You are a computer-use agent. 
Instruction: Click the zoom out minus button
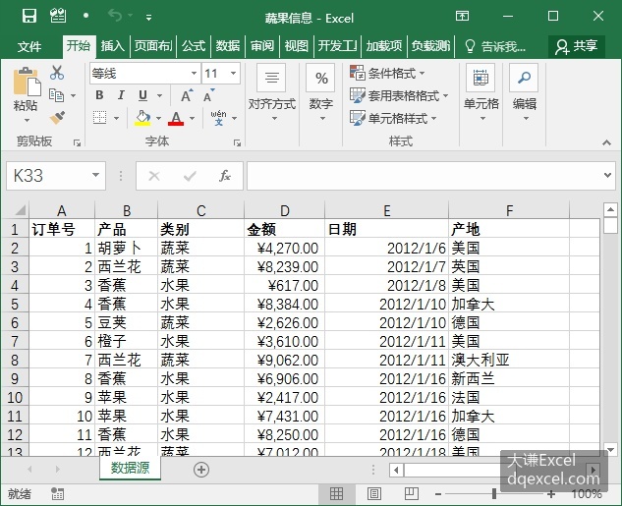[438, 494]
